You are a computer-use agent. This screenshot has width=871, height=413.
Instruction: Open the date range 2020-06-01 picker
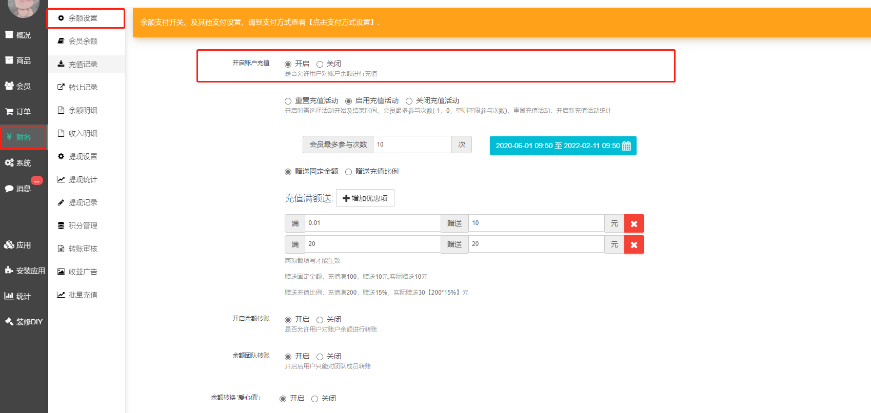pos(563,146)
